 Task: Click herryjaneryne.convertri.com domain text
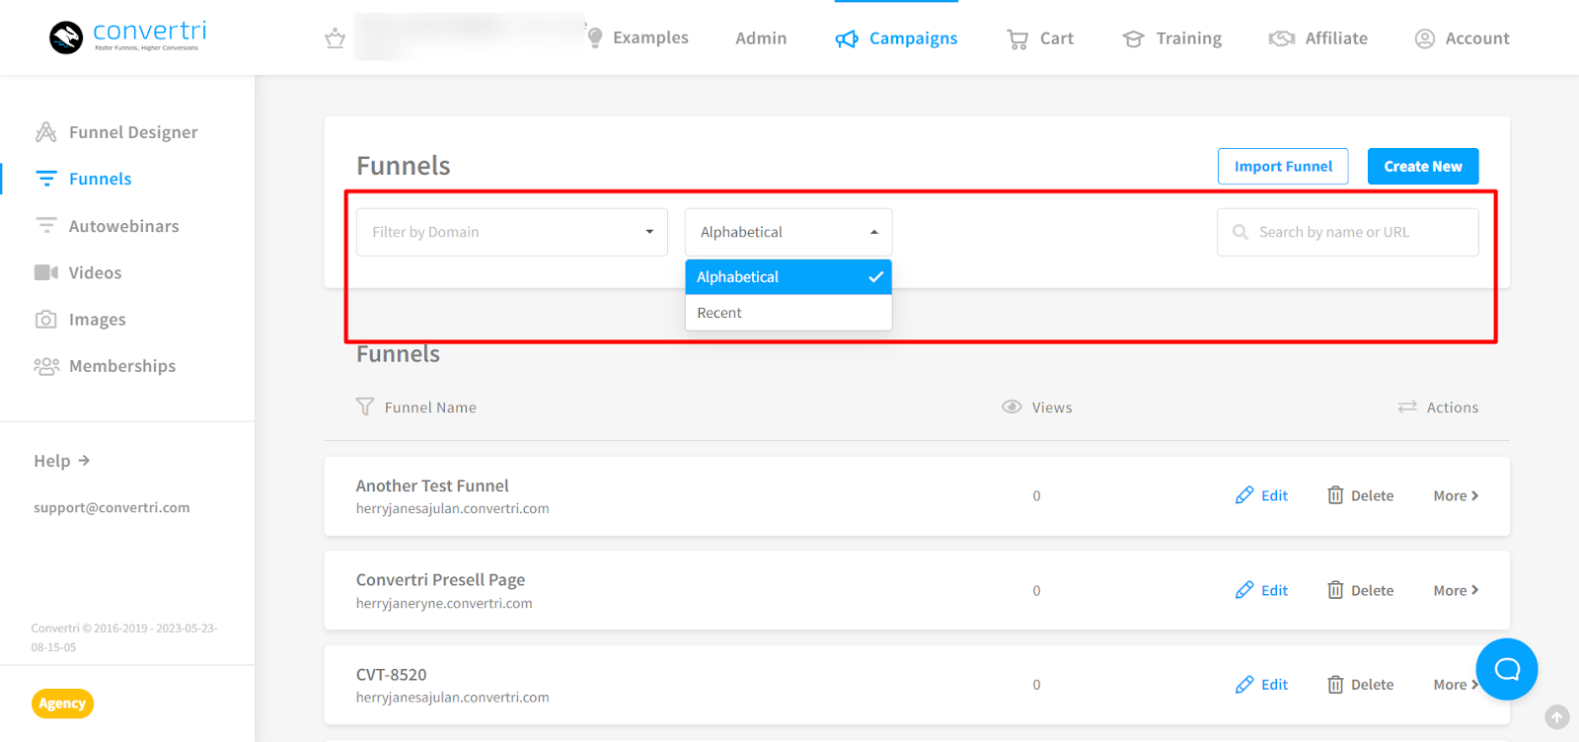tap(444, 603)
